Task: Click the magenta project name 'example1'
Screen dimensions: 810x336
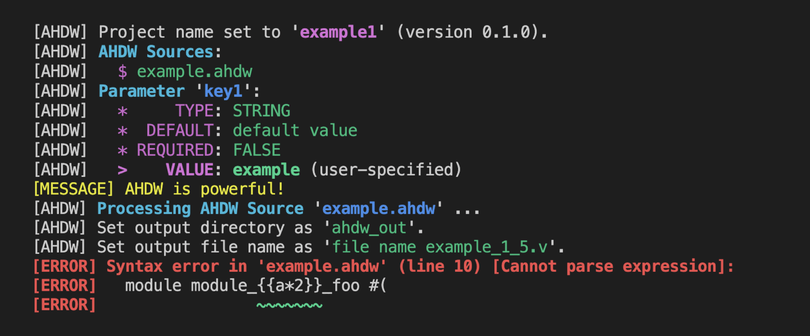Action: click(x=338, y=32)
